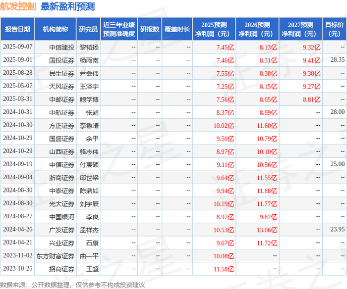Select the 2026预测净利润 column header
Screen dimensions: 347x289
pyautogui.click(x=257, y=29)
